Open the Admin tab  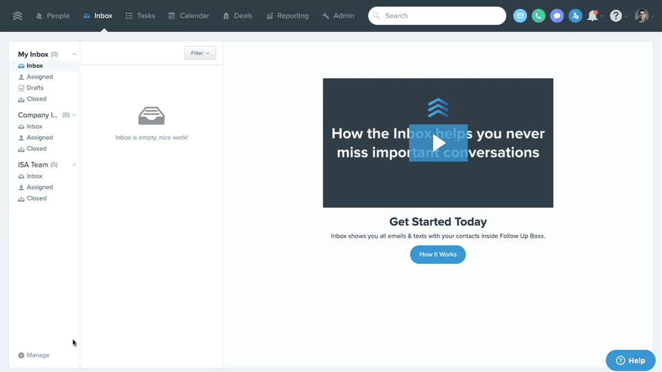tap(338, 16)
